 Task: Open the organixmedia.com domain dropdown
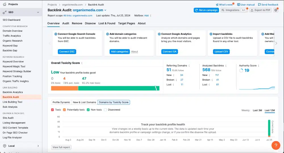(x=105, y=10)
